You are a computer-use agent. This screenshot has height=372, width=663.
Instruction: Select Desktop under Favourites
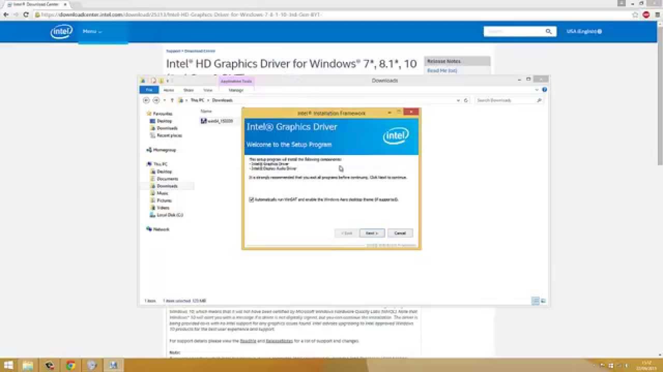[x=164, y=121]
